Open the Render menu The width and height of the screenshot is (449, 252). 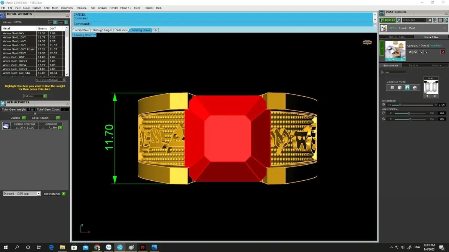click(113, 8)
